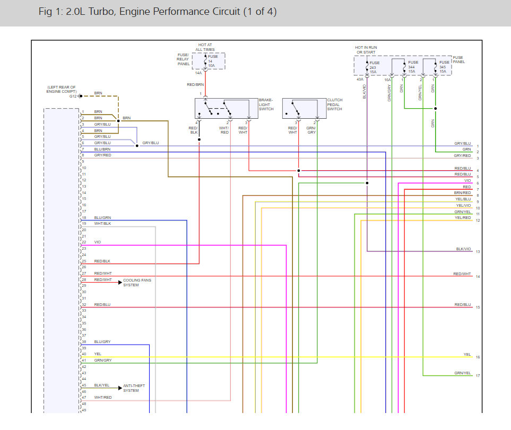This screenshot has width=511, height=430.
Task: Click the G12 ground point symbol
Action: [81, 96]
